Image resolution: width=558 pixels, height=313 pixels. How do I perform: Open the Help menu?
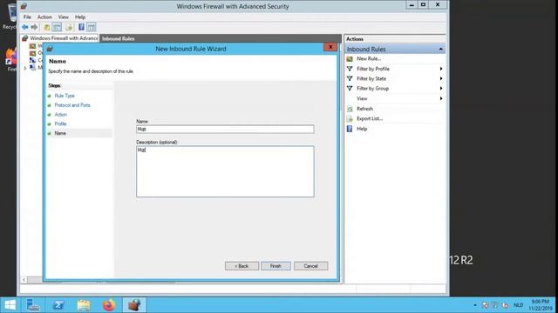pyautogui.click(x=80, y=17)
